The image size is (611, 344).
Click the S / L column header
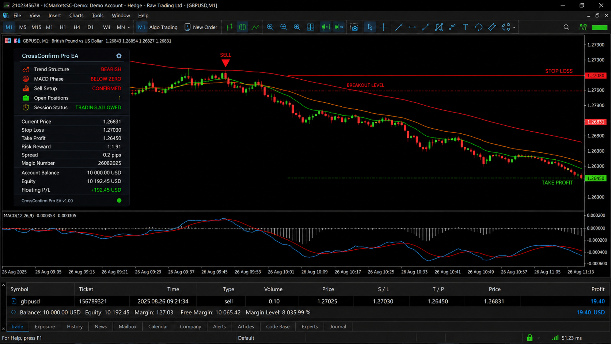coord(383,289)
